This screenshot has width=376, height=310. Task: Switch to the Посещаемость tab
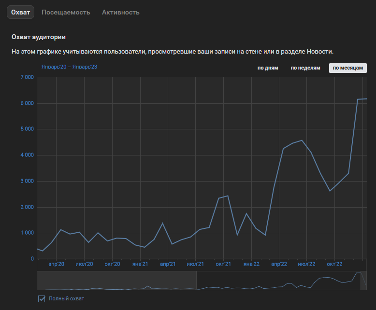tap(66, 12)
